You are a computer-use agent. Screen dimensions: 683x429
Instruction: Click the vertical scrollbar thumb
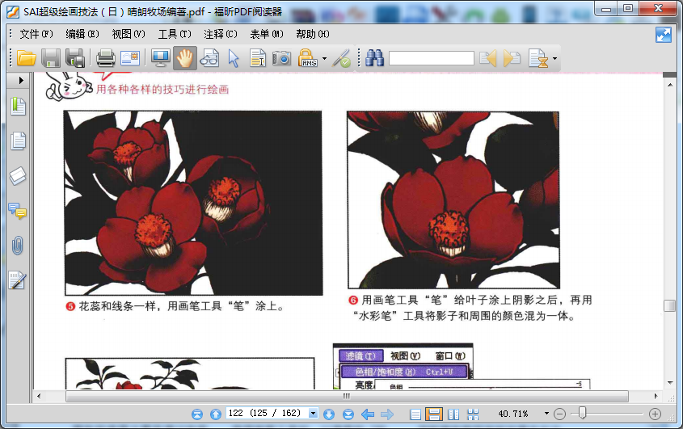670,305
